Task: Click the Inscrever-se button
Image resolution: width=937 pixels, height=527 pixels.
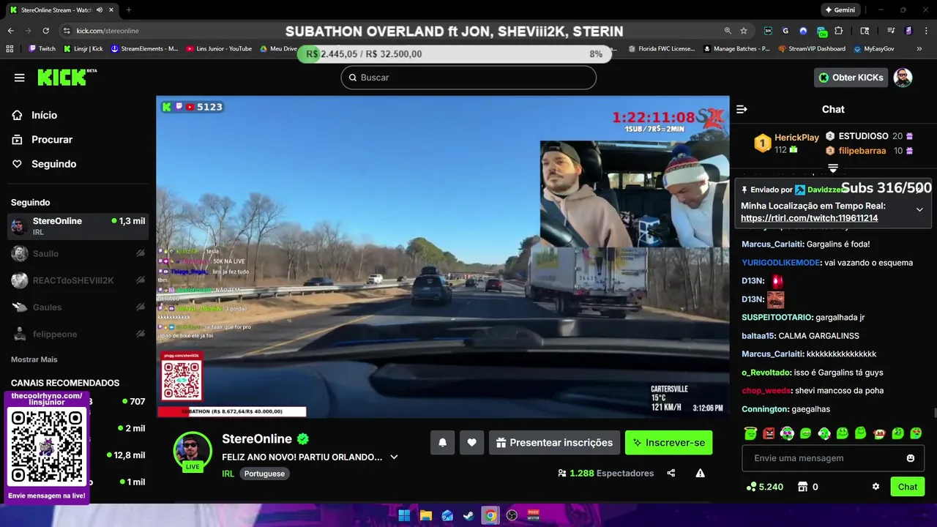Action: (x=668, y=443)
